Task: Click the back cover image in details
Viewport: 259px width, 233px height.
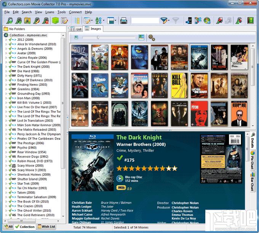Action: point(221,159)
